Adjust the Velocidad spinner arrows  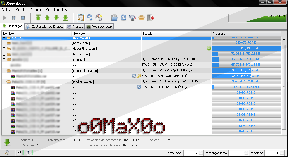click(x=282, y=153)
